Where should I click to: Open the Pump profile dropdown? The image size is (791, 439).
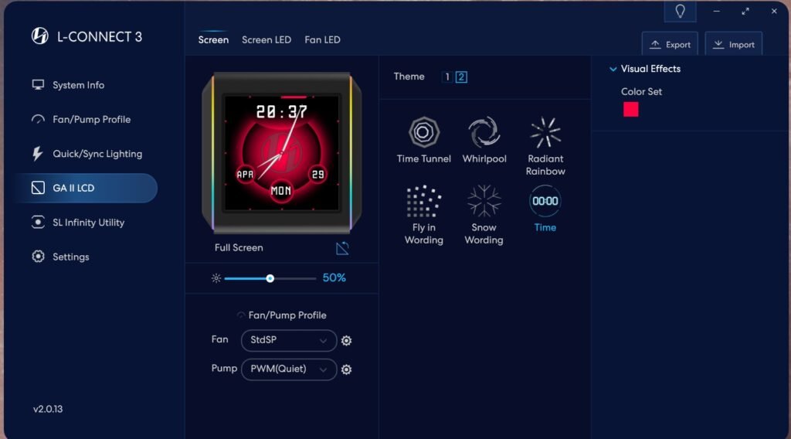tap(289, 369)
